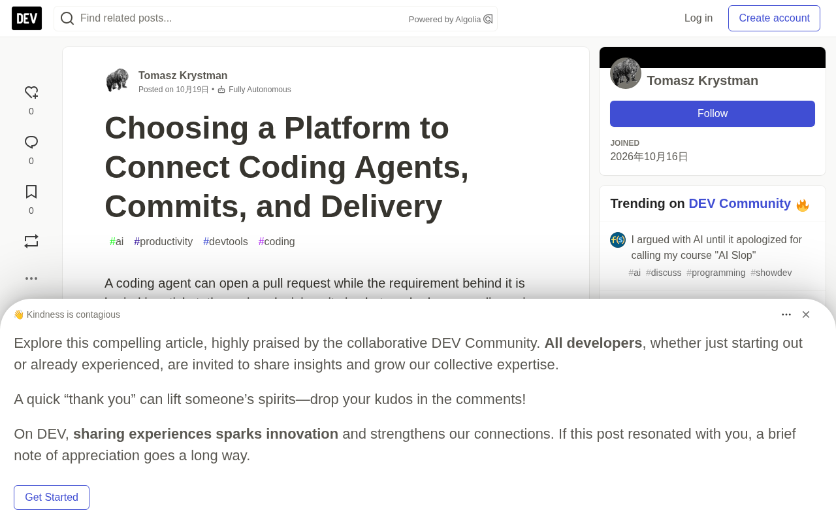Open the #ai tag under the title
The image size is (836, 523).
tap(117, 242)
